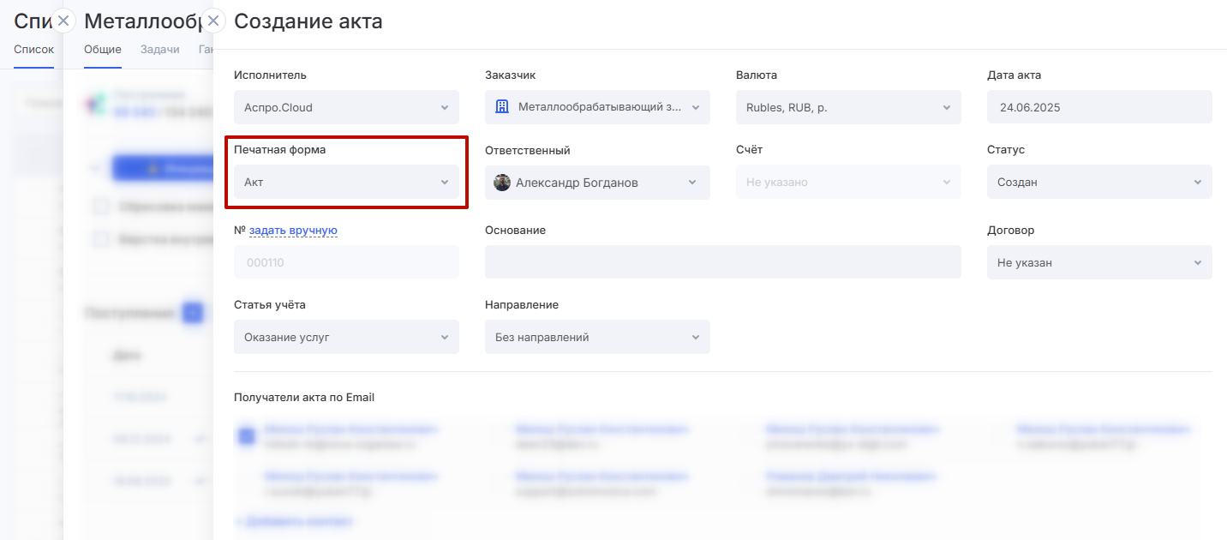Expand the Печатная форма dropdown

346,183
